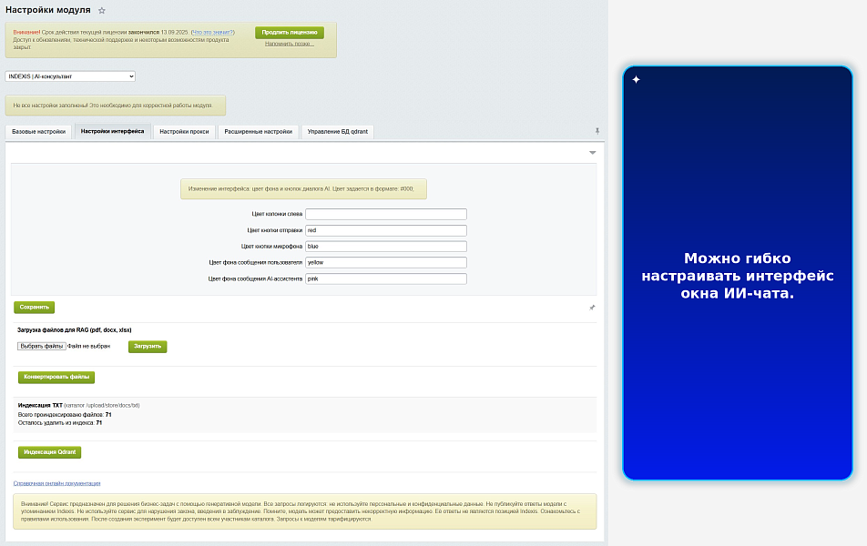Click the pin icon beside the tabs row

[x=597, y=131]
